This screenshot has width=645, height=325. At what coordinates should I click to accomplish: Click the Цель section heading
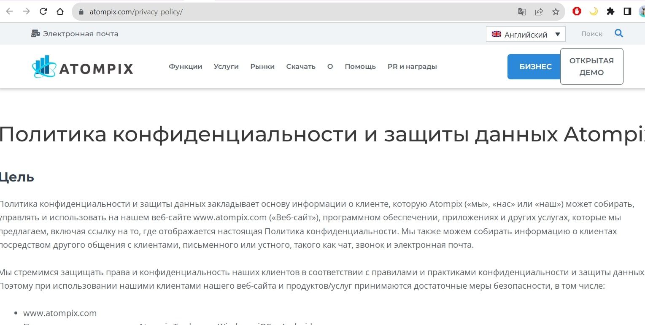point(17,177)
